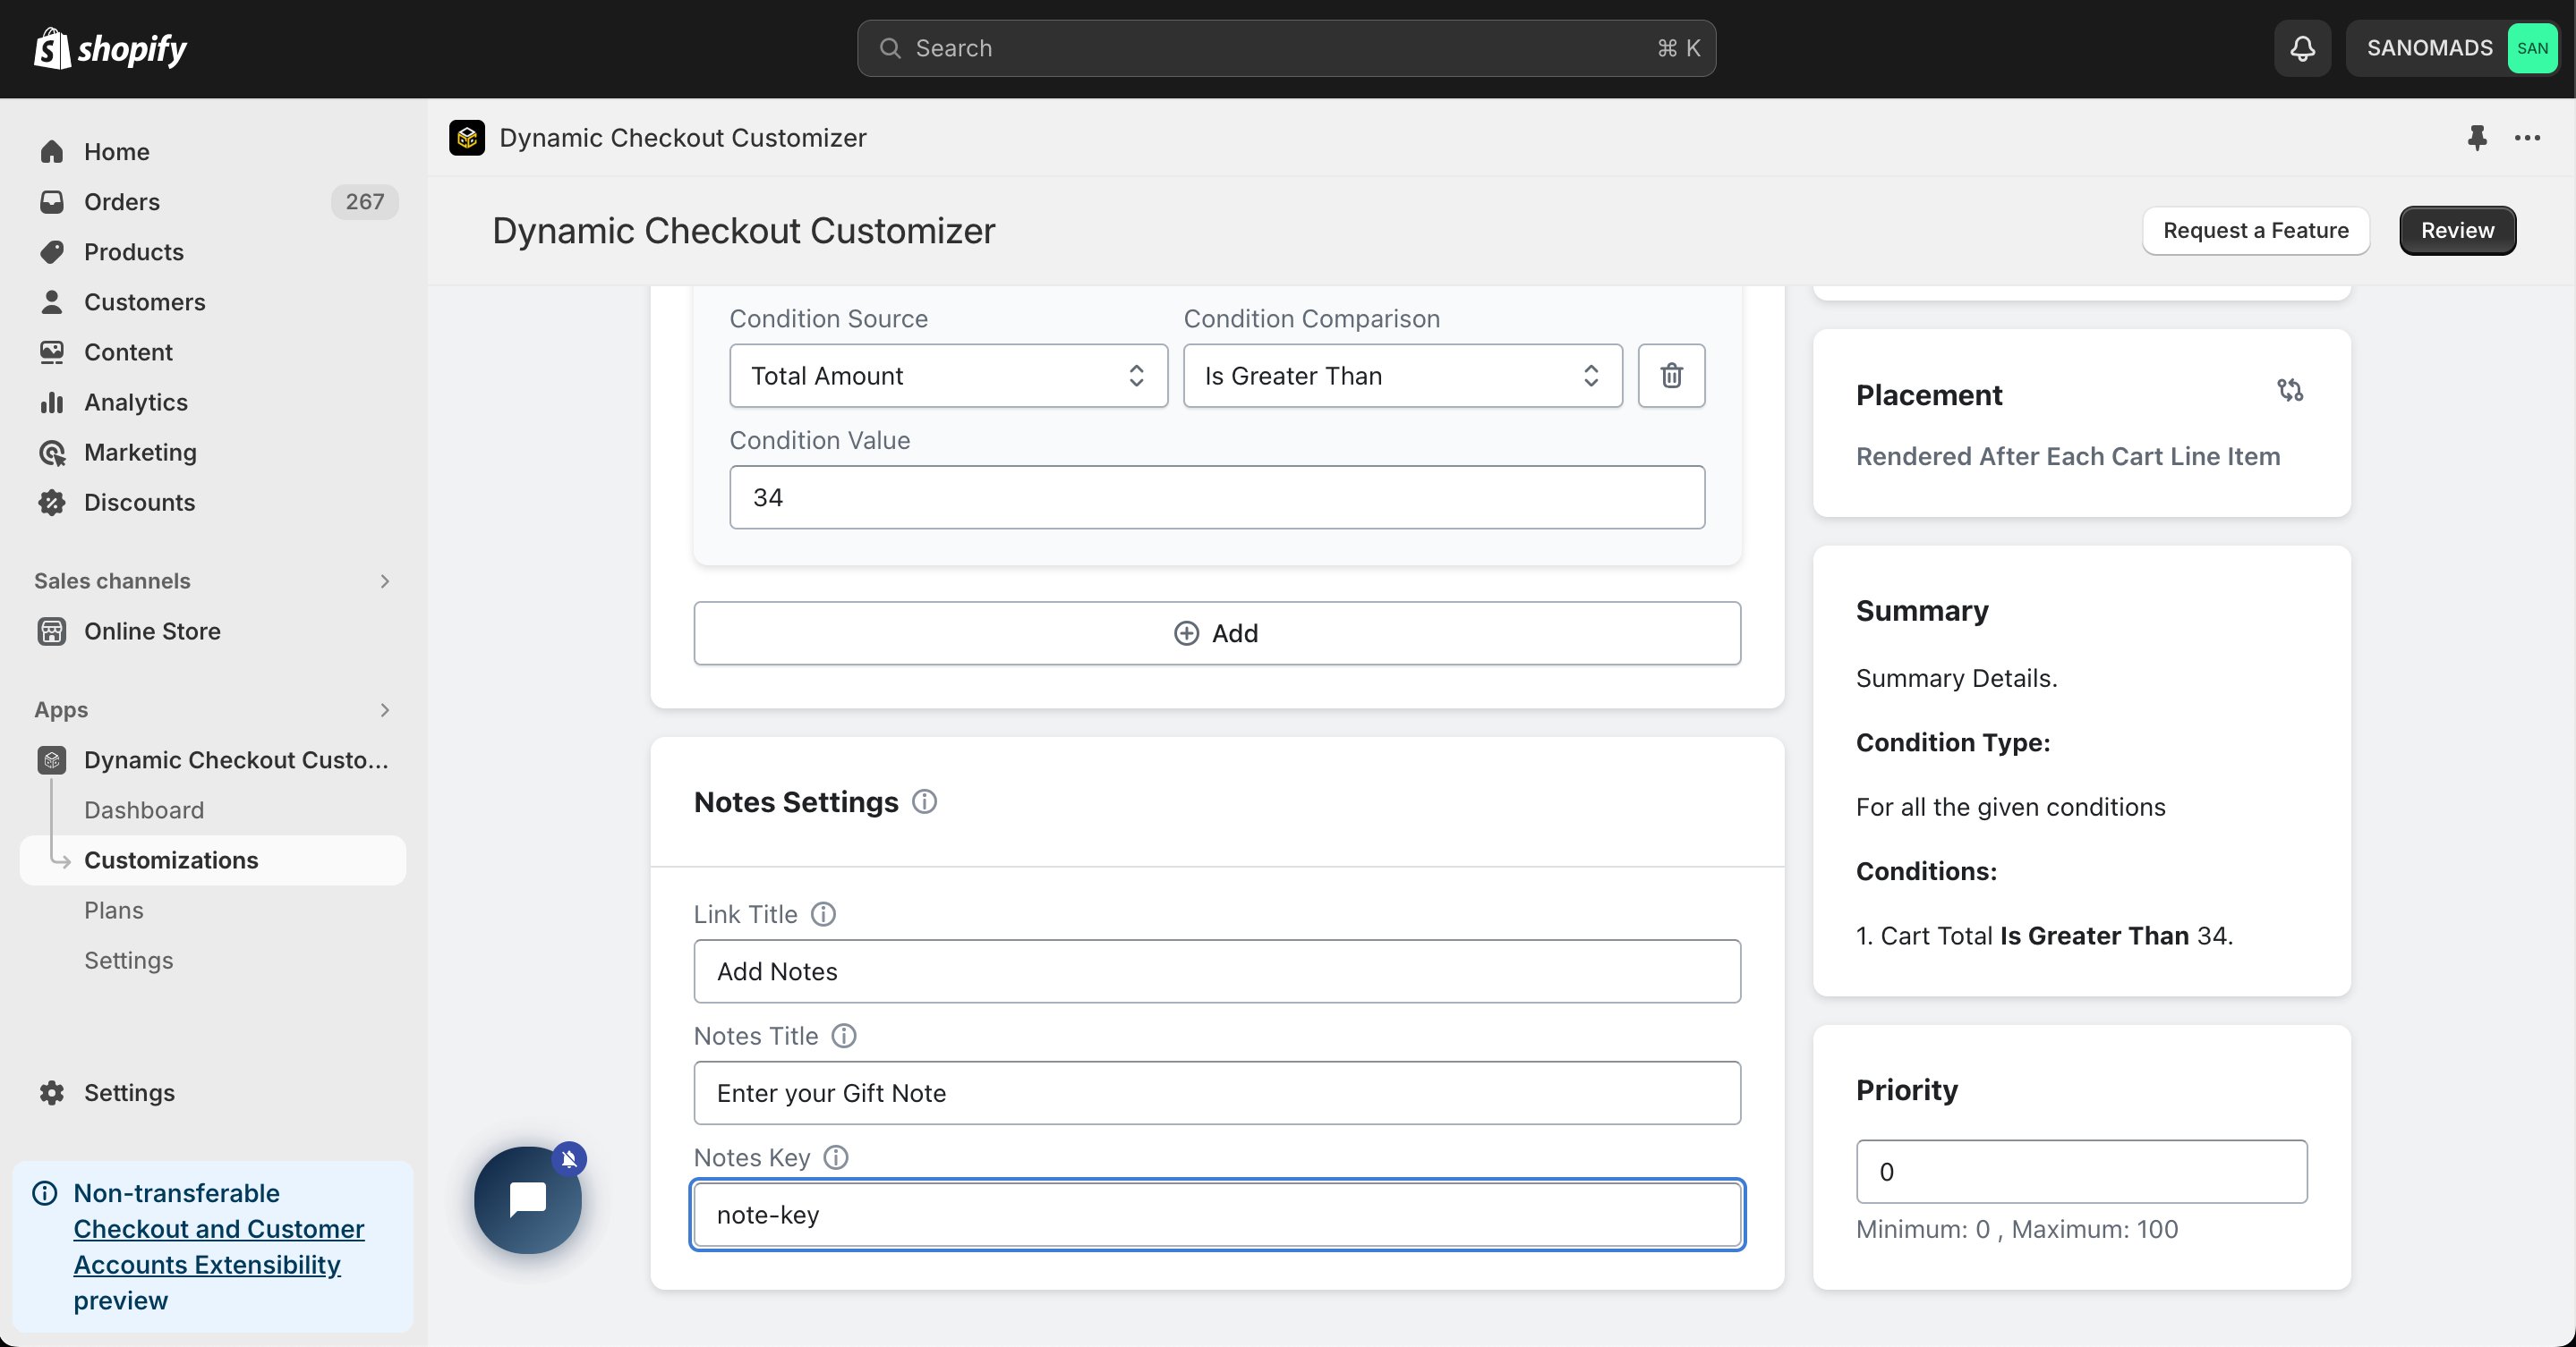Focus Notes Key field
2576x1347 pixels.
(1216, 1216)
